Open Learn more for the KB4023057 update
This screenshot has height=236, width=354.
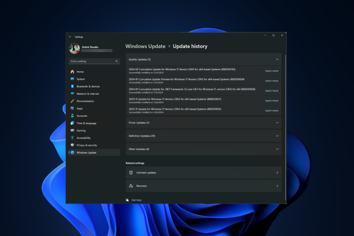pyautogui.click(x=272, y=101)
